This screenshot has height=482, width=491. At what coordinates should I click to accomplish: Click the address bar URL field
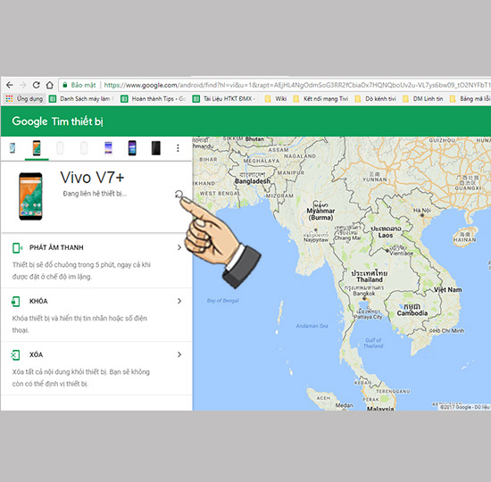point(276,85)
